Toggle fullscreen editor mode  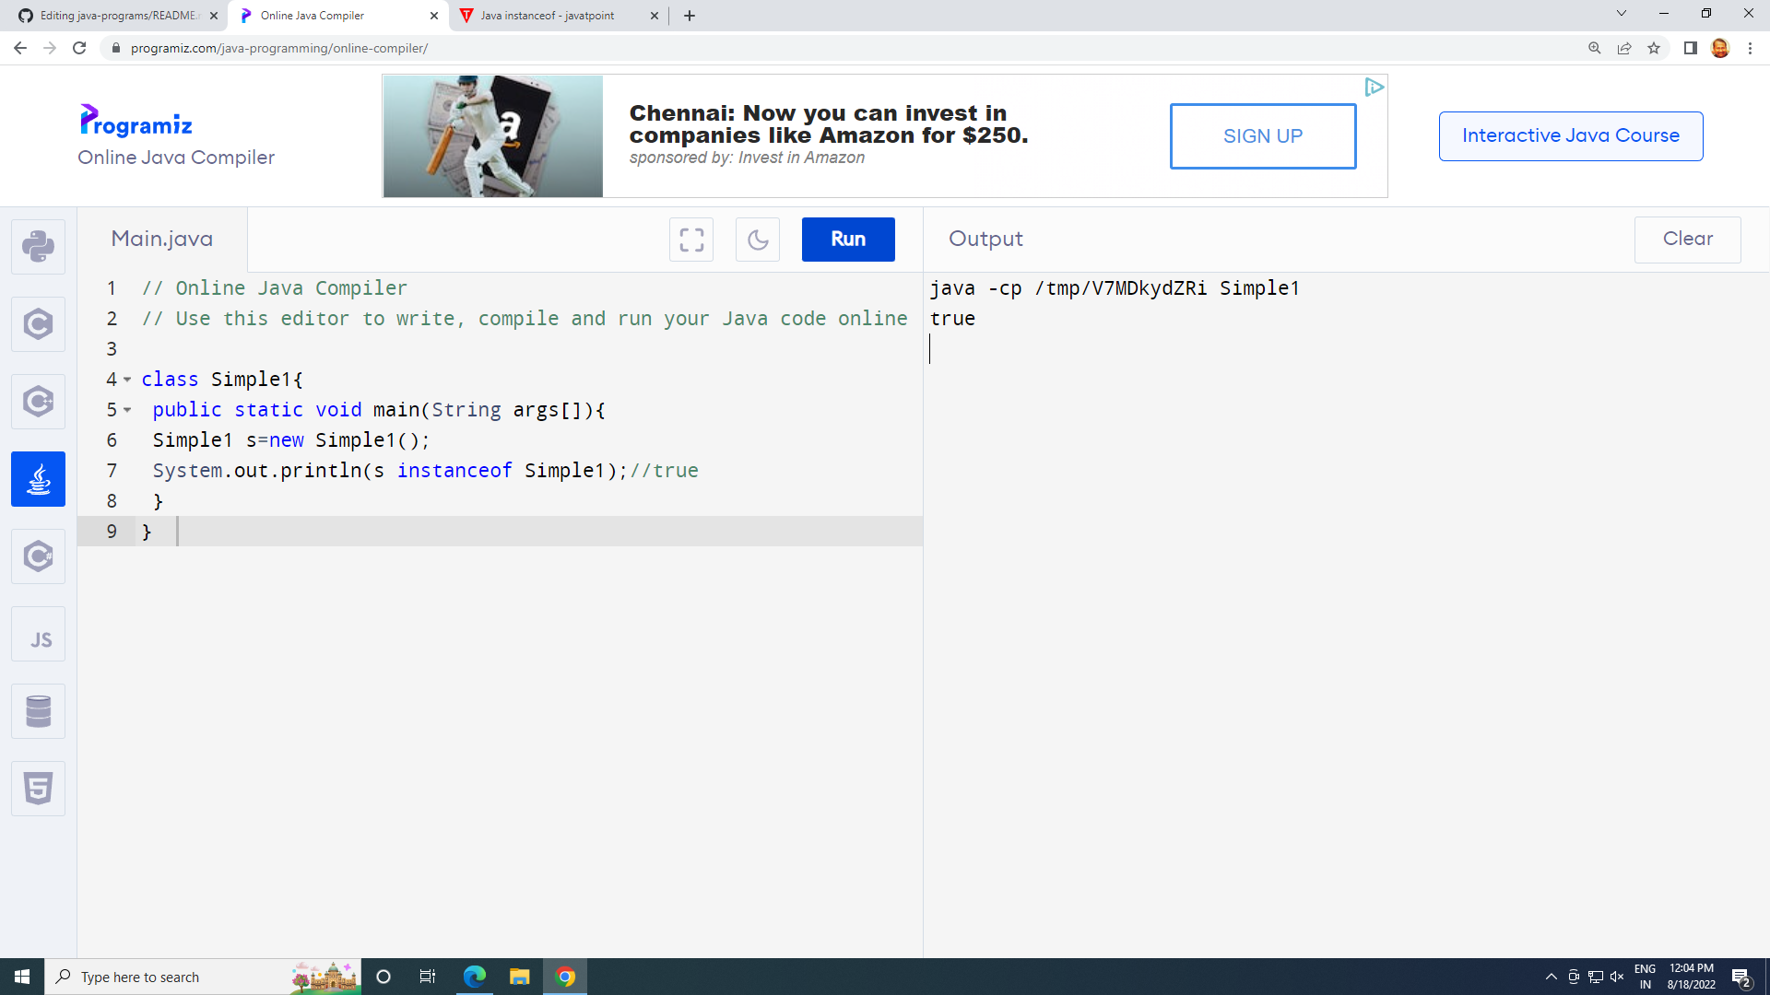[x=690, y=240]
